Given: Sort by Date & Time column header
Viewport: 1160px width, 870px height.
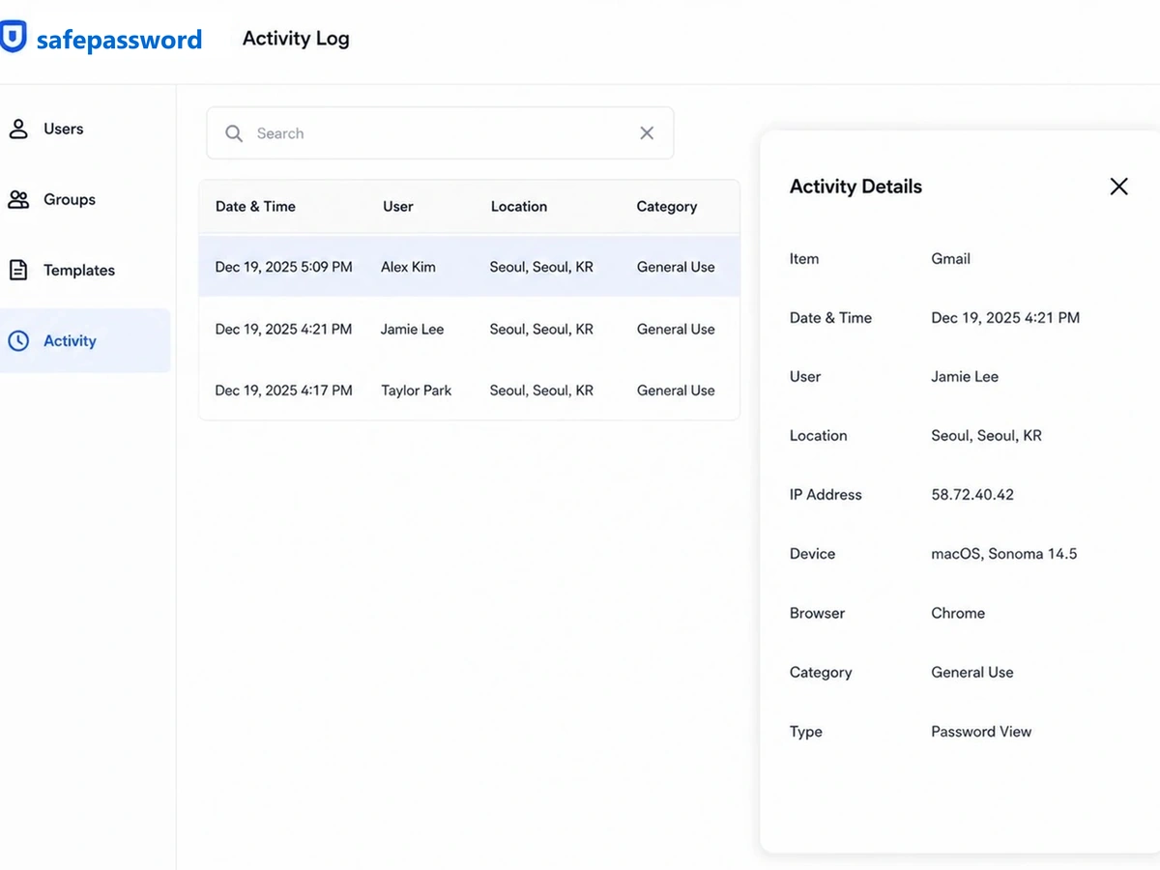Looking at the screenshot, I should (x=255, y=207).
